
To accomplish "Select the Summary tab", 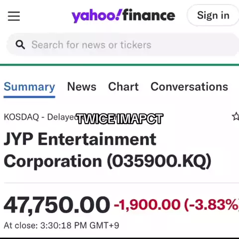I will click(x=29, y=87).
